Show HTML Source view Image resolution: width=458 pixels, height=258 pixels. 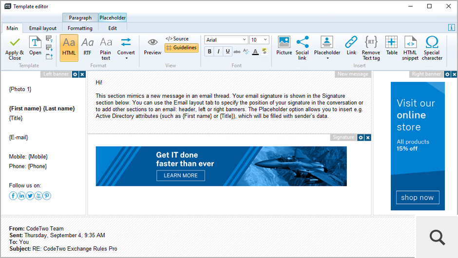[x=177, y=38]
